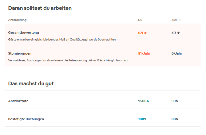Click the dark star beside 4.7
The image size is (206, 135).
click(x=179, y=33)
